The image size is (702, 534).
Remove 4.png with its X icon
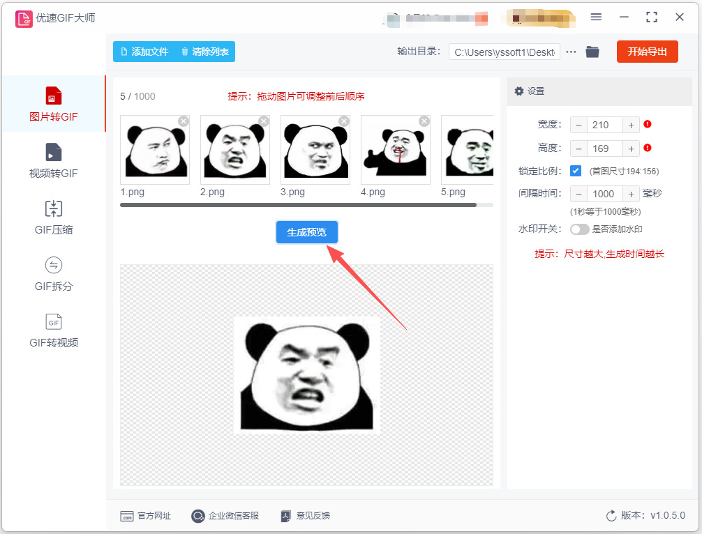tap(424, 121)
